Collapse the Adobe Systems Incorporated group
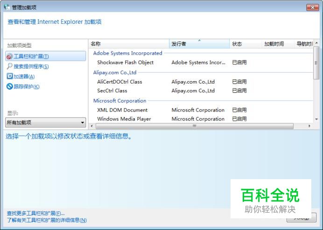Screen dimensions: 323x230 pos(127,53)
